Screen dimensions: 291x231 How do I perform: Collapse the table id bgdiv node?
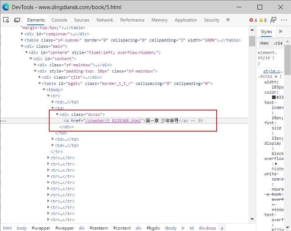point(39,83)
